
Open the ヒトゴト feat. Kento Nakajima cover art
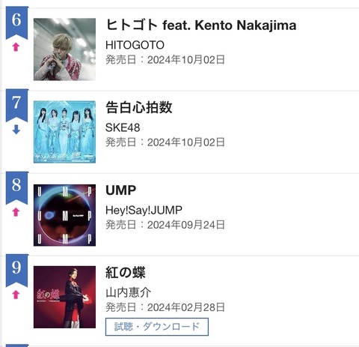coord(64,49)
